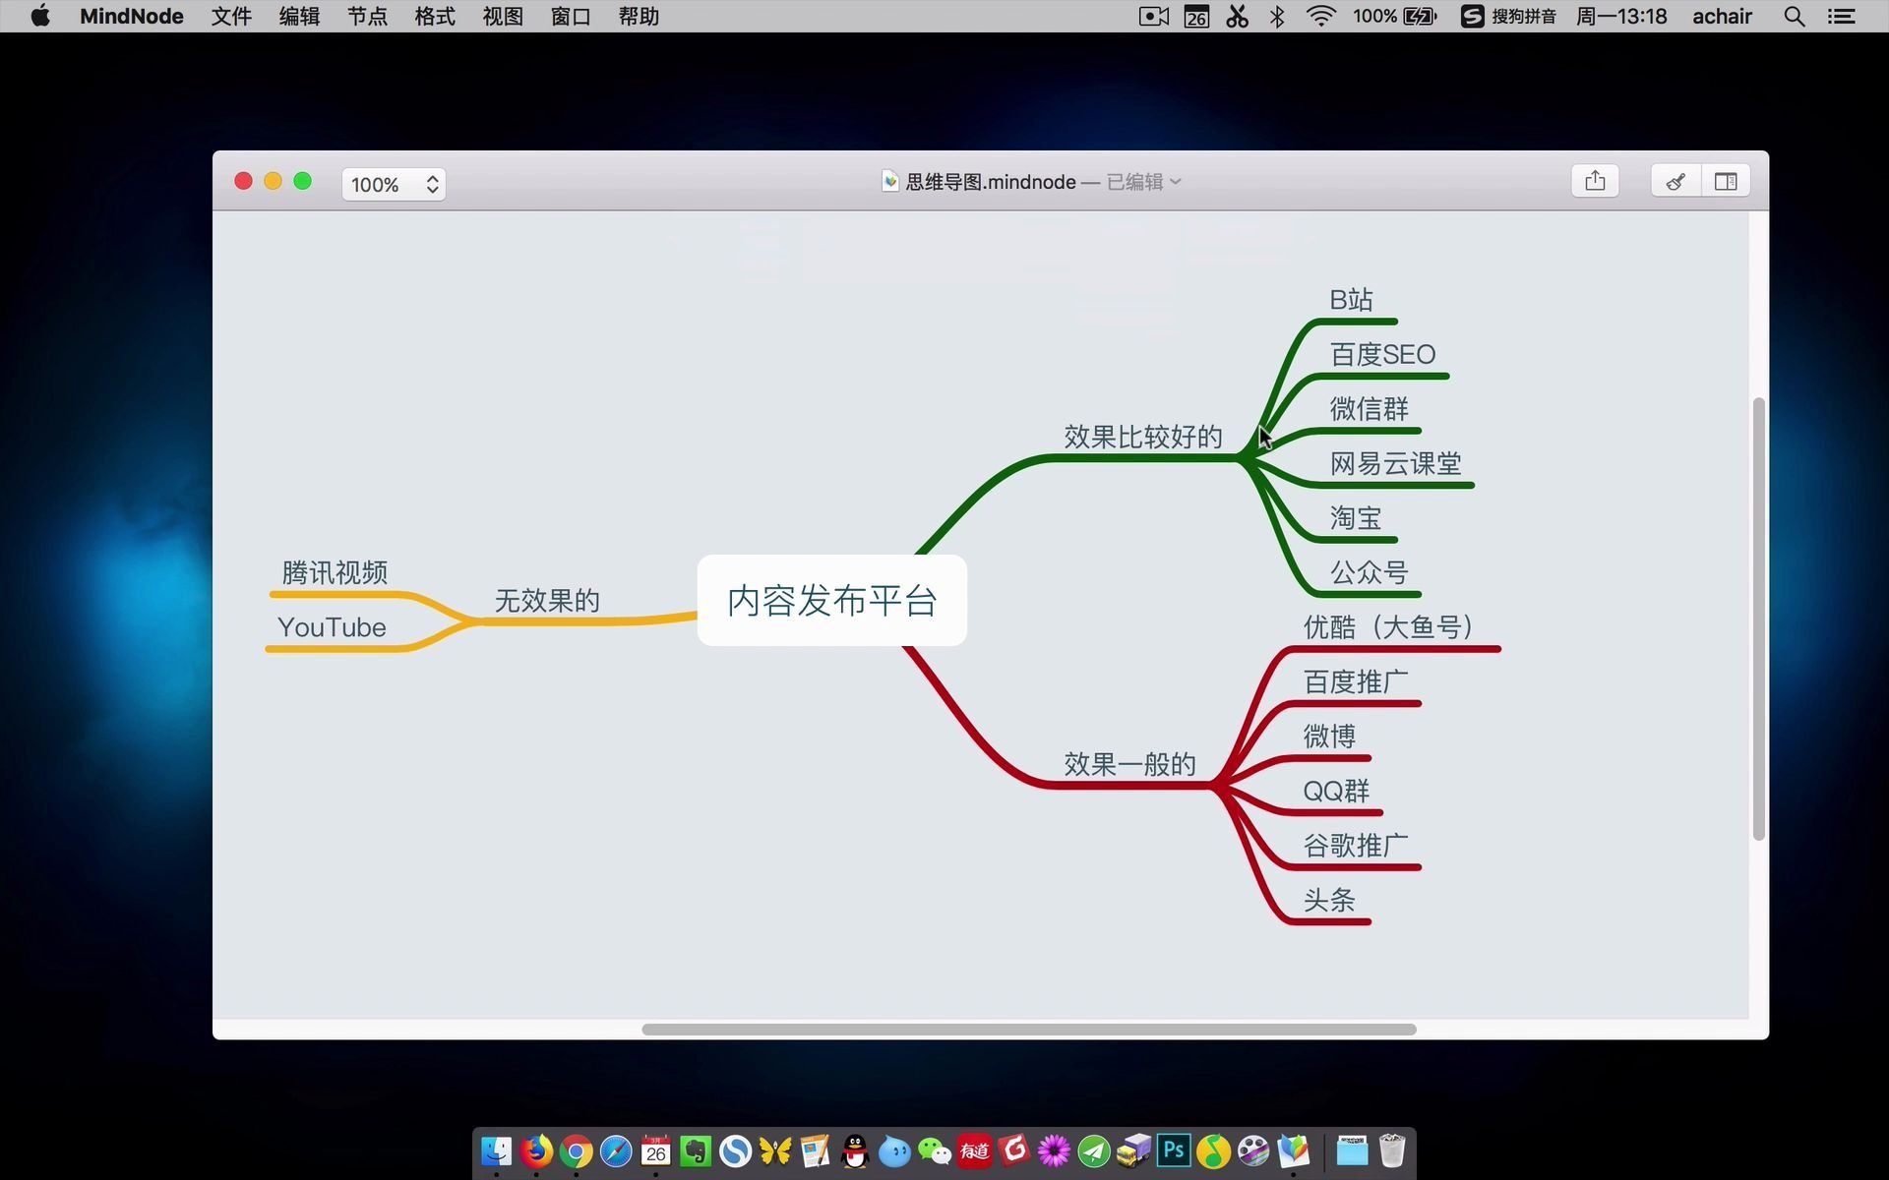Open the Notification Center icon
Image resolution: width=1889 pixels, height=1180 pixels.
(1842, 16)
